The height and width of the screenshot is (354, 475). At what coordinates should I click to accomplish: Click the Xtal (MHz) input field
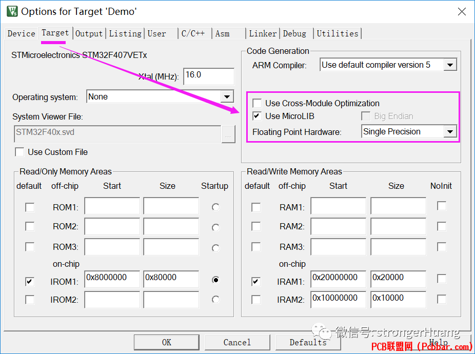click(x=209, y=76)
